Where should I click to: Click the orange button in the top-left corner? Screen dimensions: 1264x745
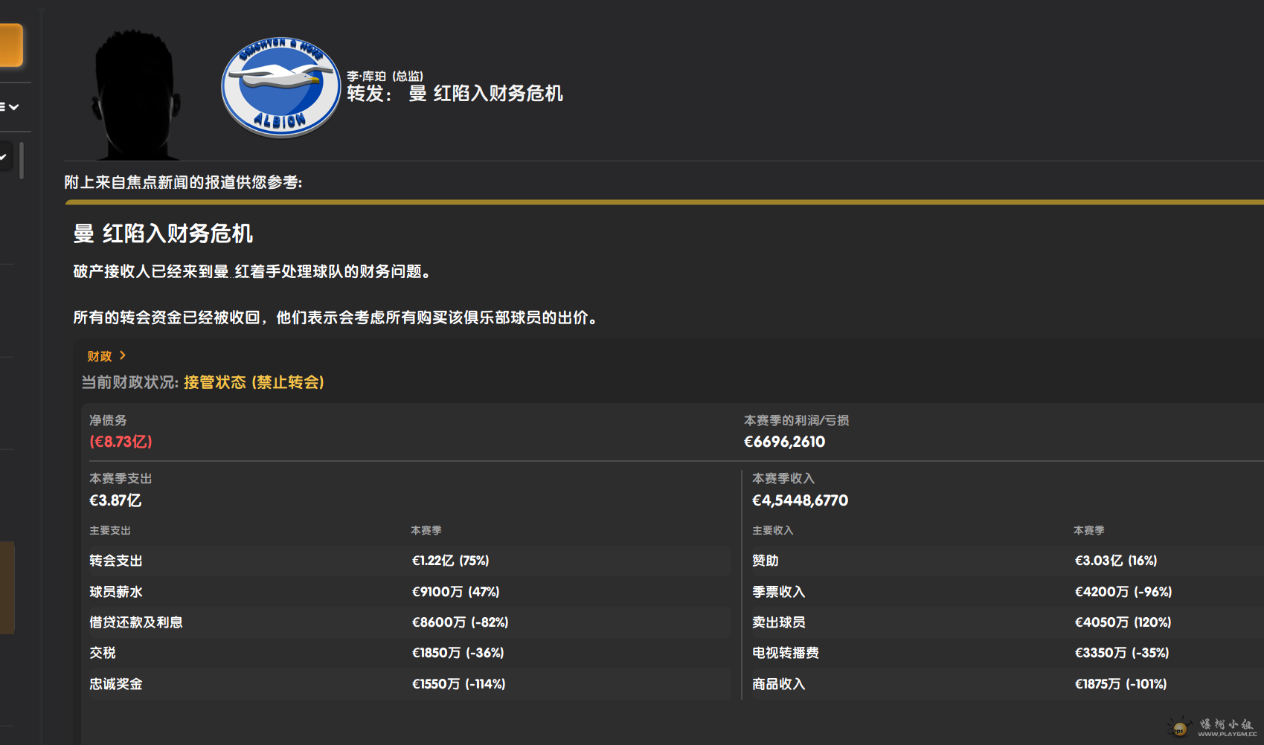10,45
